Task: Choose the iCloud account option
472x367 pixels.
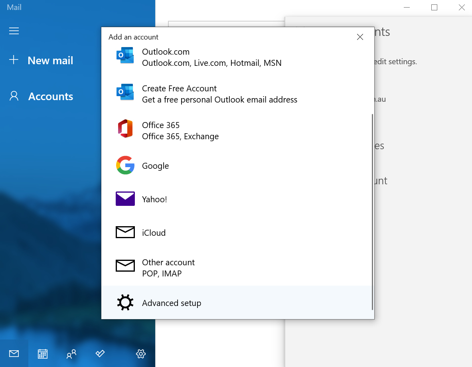Action: 237,232
